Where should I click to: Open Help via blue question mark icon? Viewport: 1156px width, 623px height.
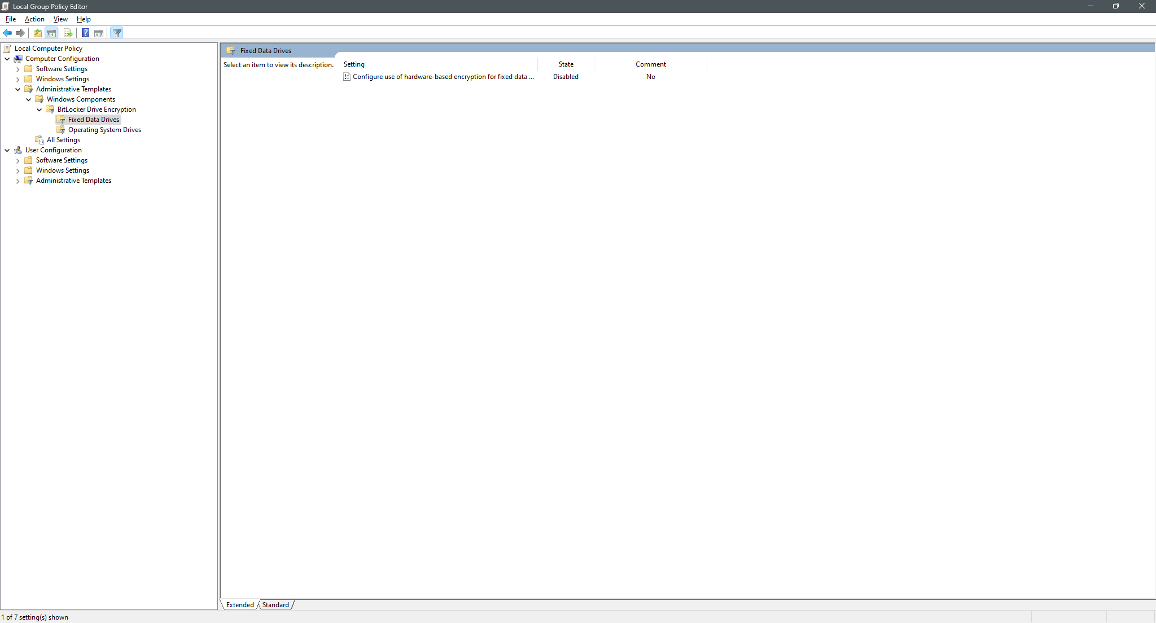pyautogui.click(x=85, y=33)
